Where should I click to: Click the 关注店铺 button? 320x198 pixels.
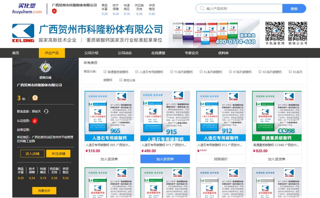(58, 153)
